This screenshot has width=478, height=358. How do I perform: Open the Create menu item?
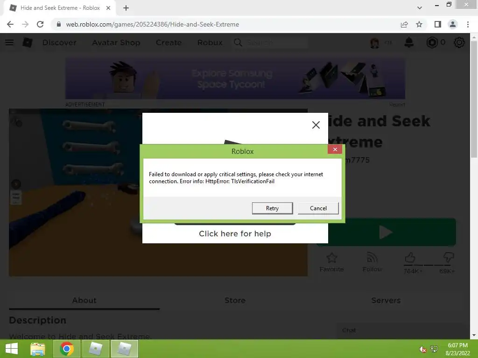pos(169,42)
